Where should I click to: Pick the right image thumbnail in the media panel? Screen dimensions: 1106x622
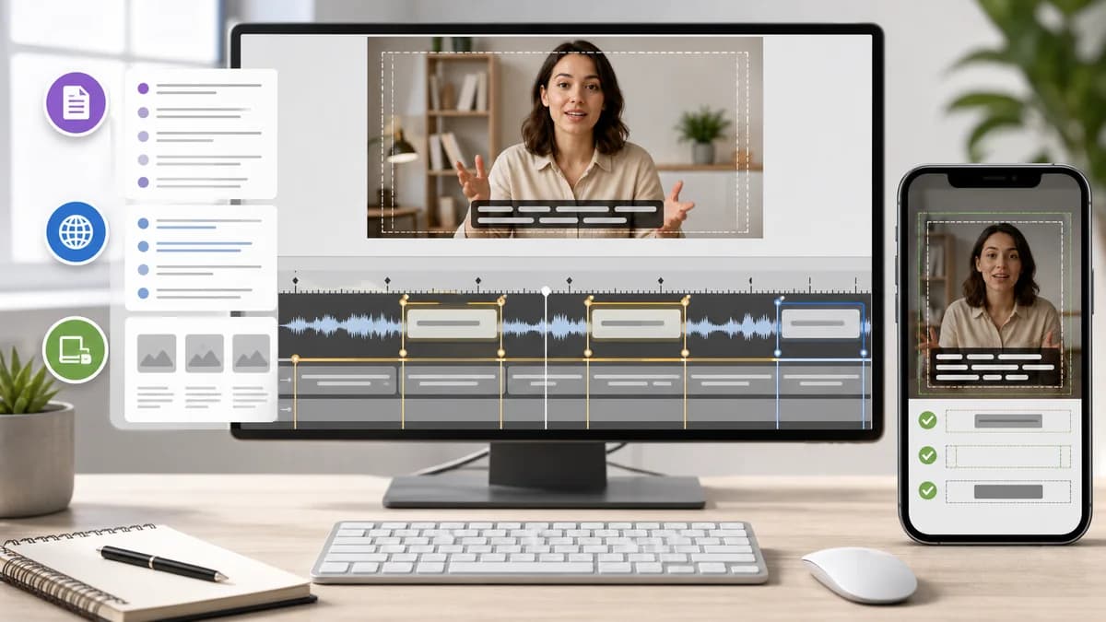point(251,353)
